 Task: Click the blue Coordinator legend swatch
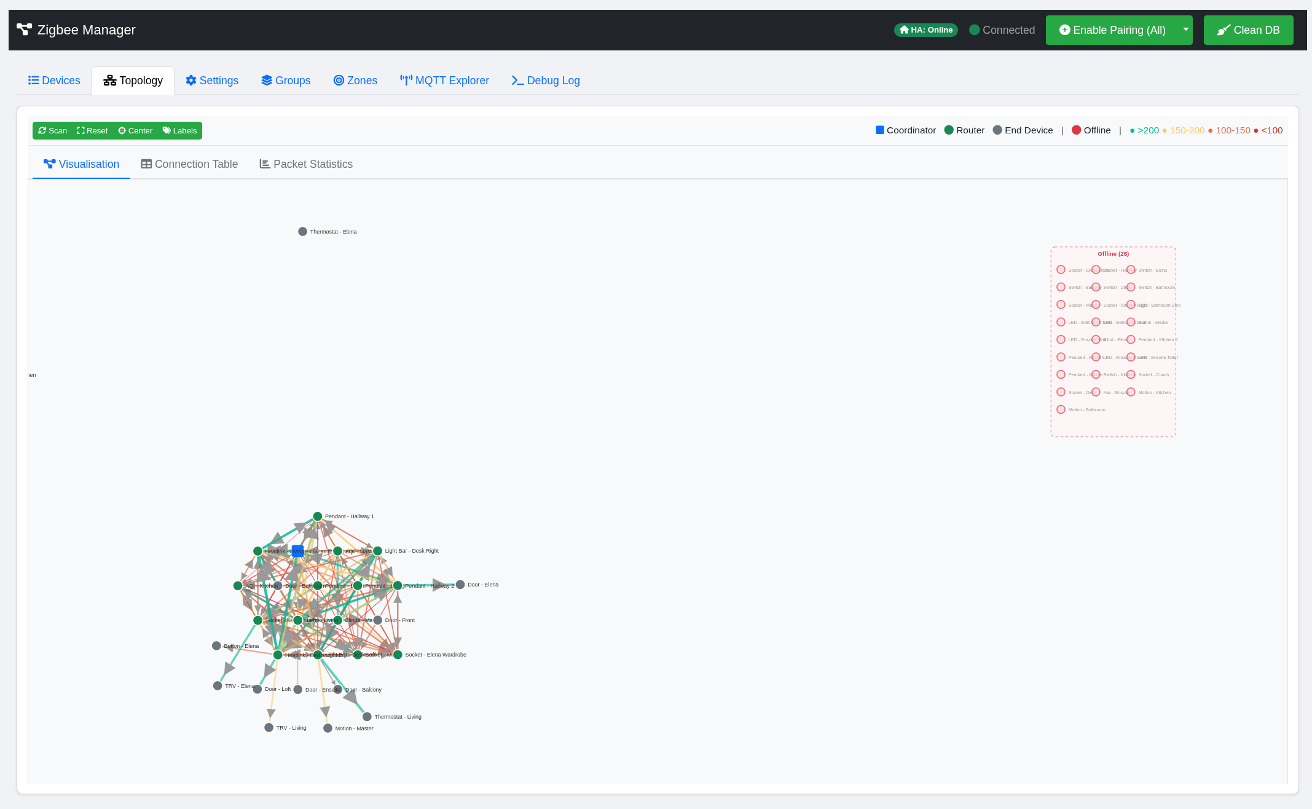pos(880,130)
